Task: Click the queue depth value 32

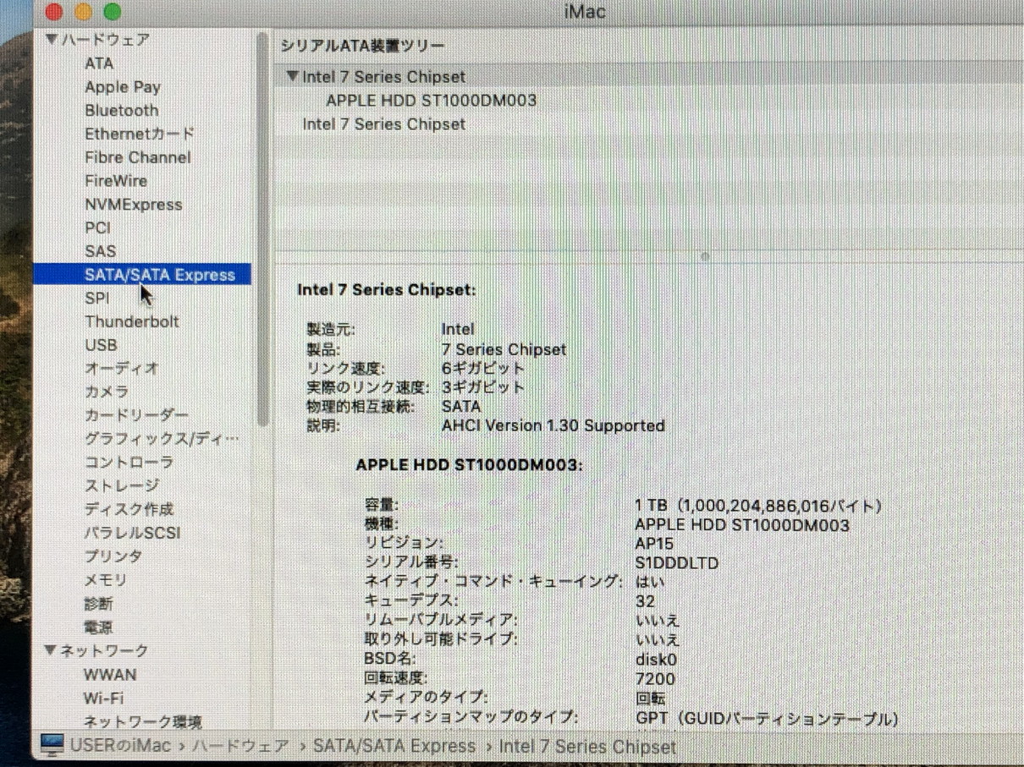Action: (x=645, y=601)
